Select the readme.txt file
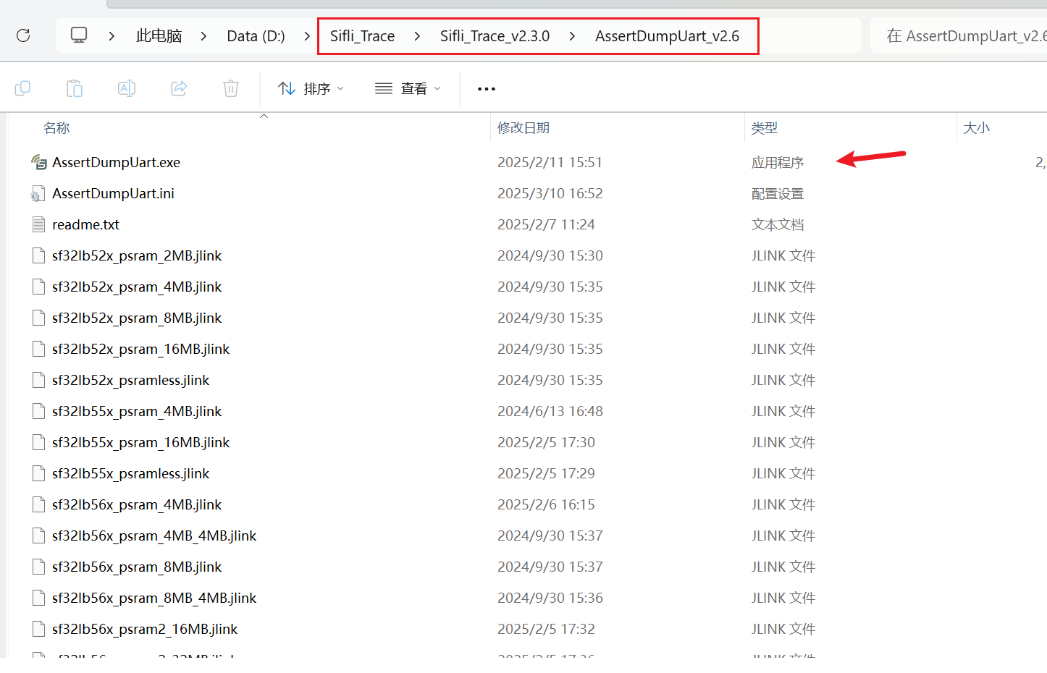The width and height of the screenshot is (1047, 673). (x=85, y=225)
